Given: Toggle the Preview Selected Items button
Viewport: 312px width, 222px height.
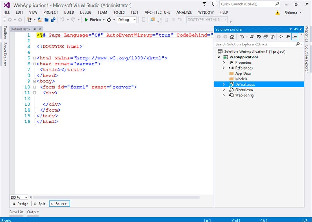Looking at the screenshot, I should [294, 37].
